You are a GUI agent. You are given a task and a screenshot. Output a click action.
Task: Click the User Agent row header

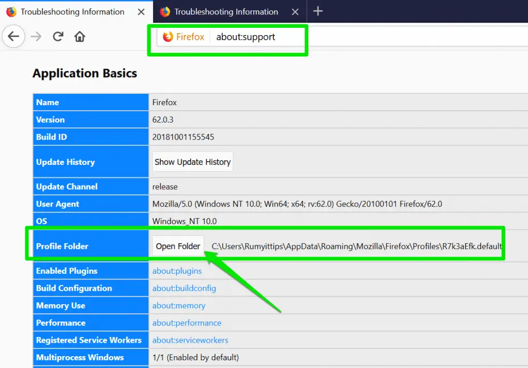91,204
